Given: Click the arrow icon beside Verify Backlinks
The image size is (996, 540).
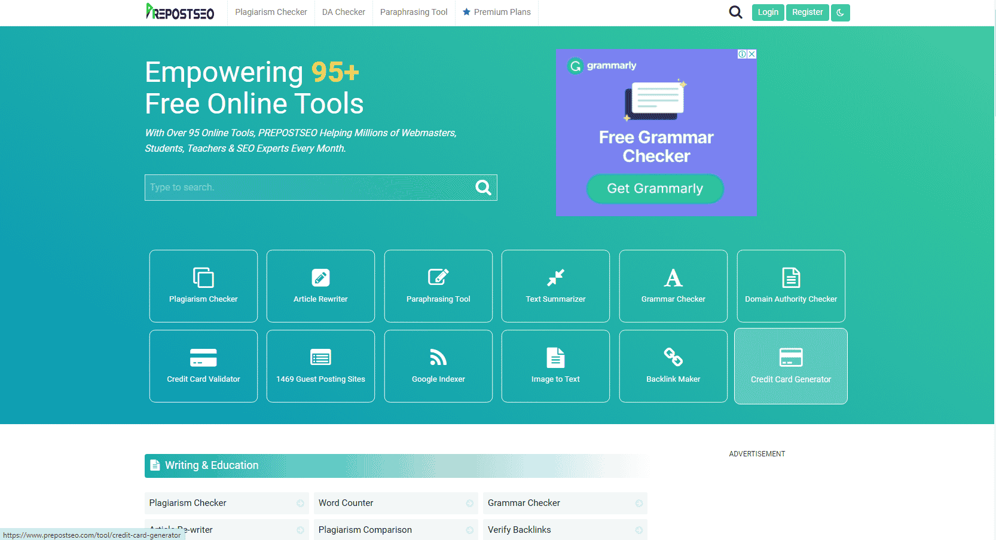Looking at the screenshot, I should click(x=639, y=530).
